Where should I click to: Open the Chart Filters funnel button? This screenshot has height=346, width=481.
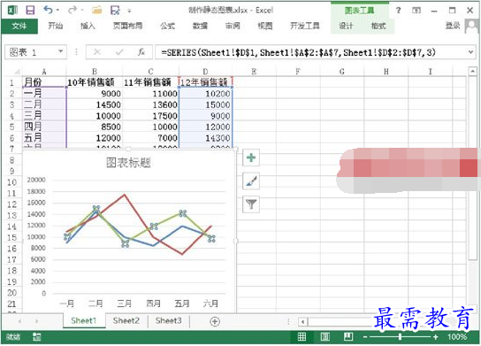(x=251, y=204)
